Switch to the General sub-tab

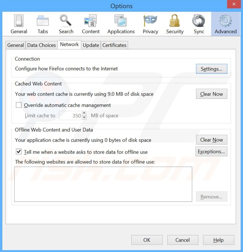click(16, 45)
